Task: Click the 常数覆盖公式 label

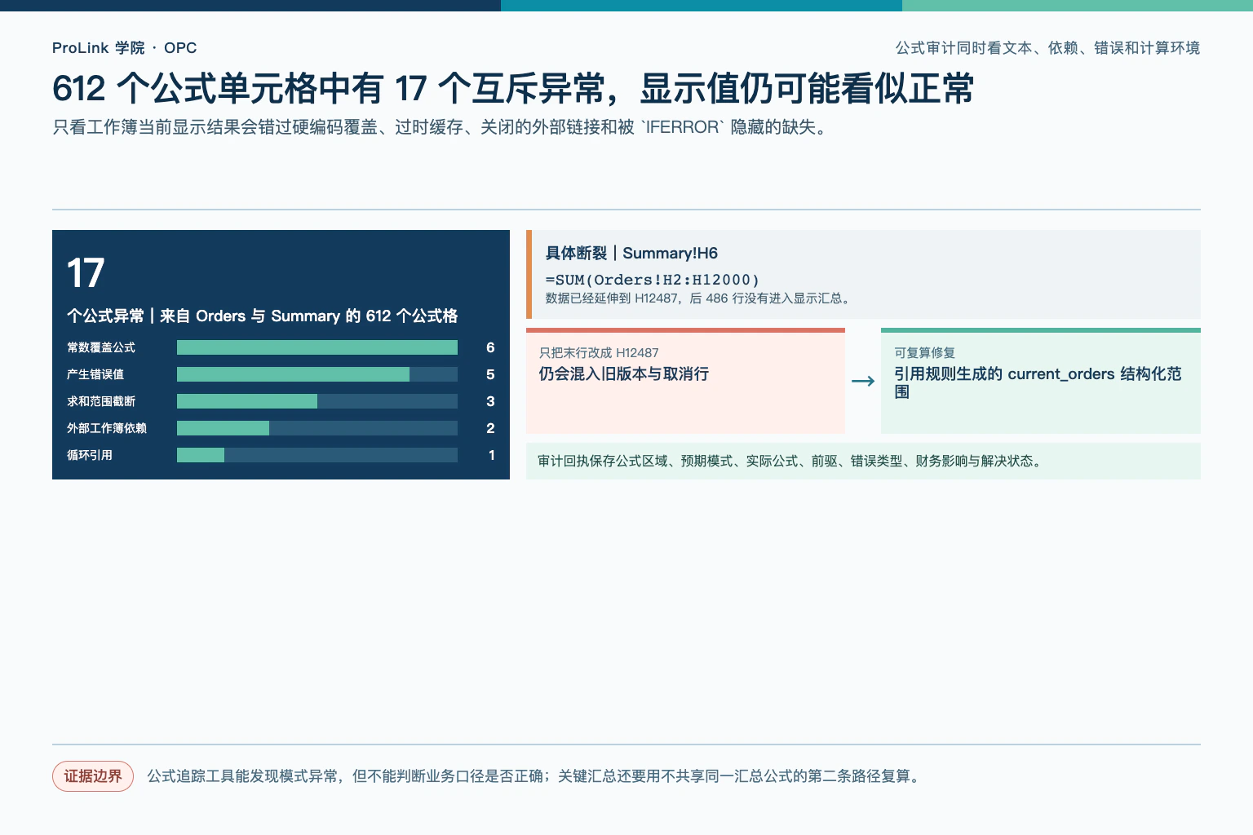Action: [101, 347]
